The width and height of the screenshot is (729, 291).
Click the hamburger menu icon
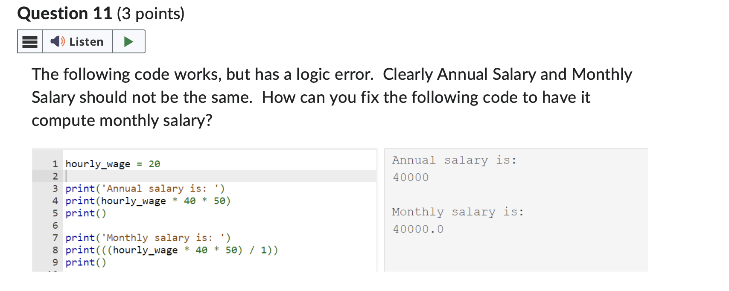pos(29,41)
